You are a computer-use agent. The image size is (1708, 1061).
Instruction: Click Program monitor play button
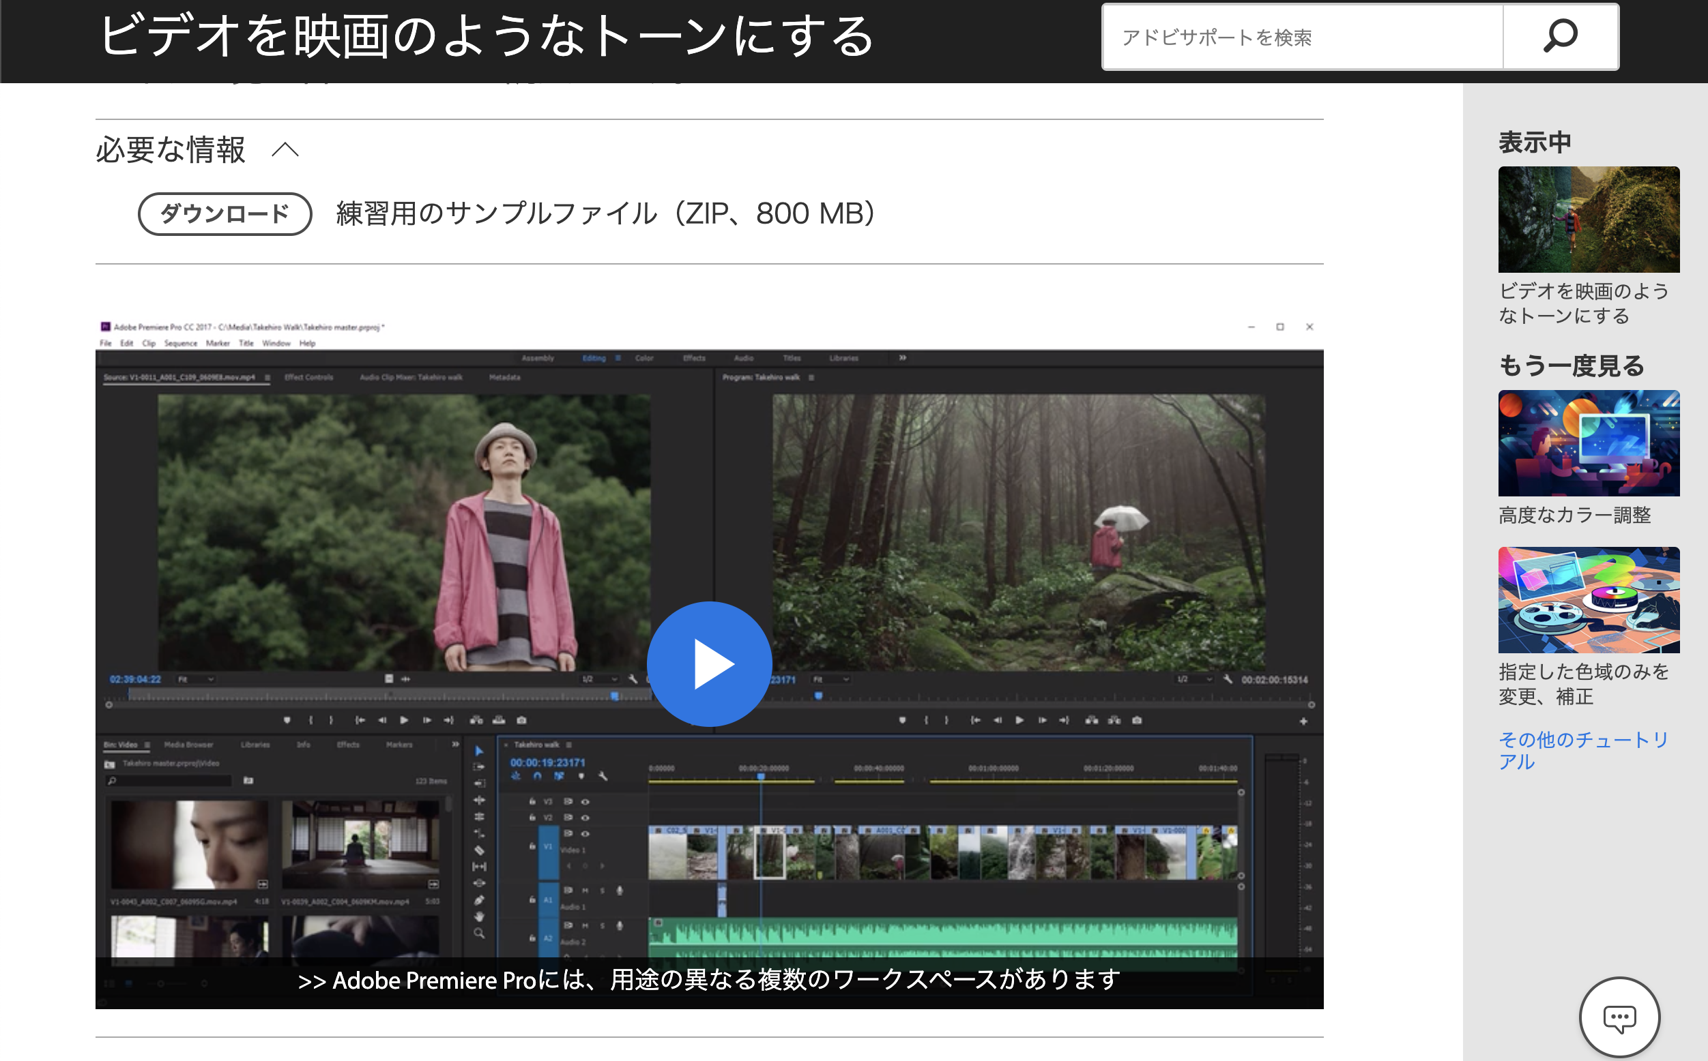(x=1019, y=720)
